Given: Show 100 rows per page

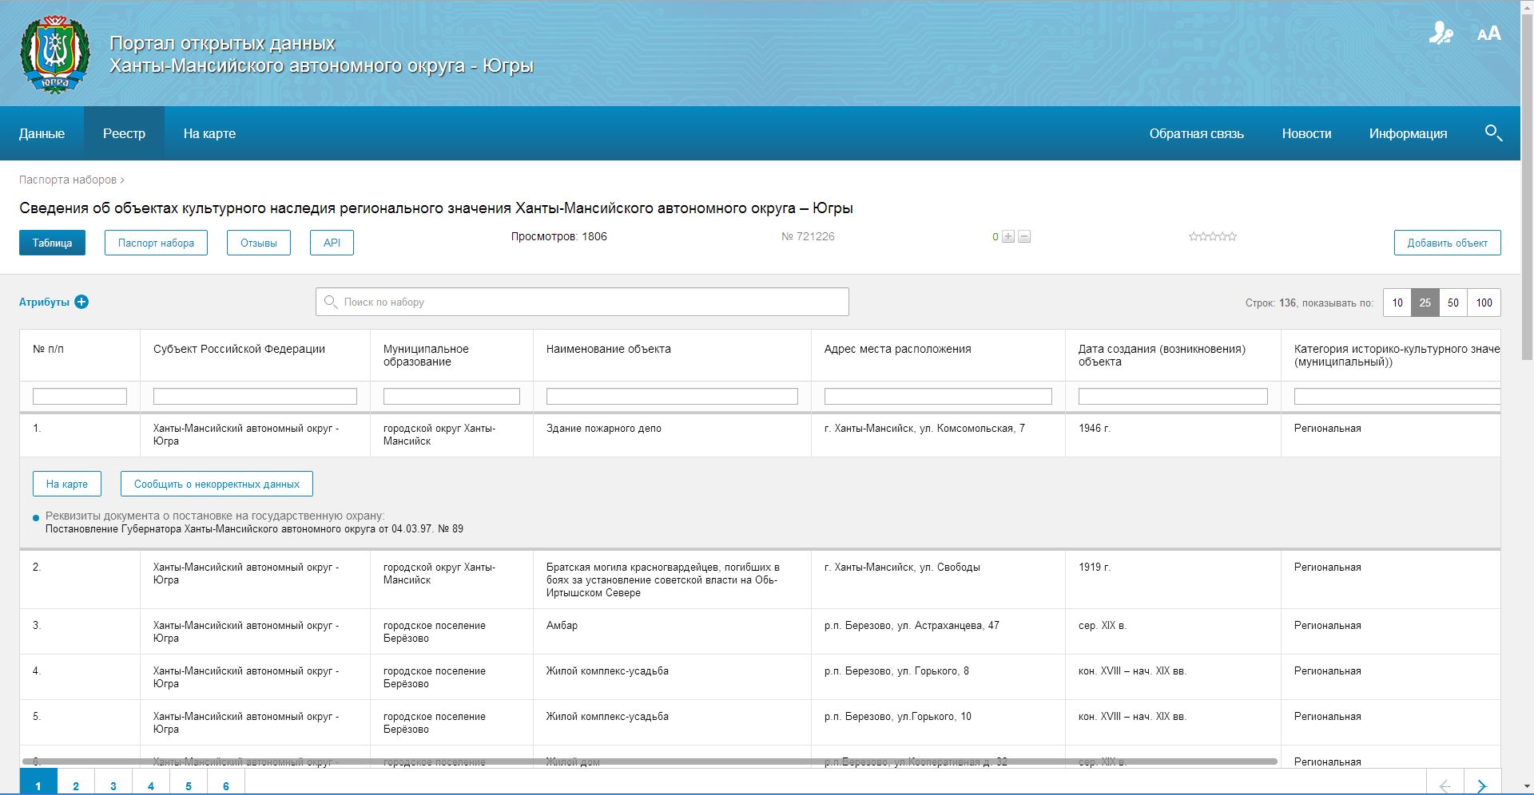Looking at the screenshot, I should (x=1484, y=303).
